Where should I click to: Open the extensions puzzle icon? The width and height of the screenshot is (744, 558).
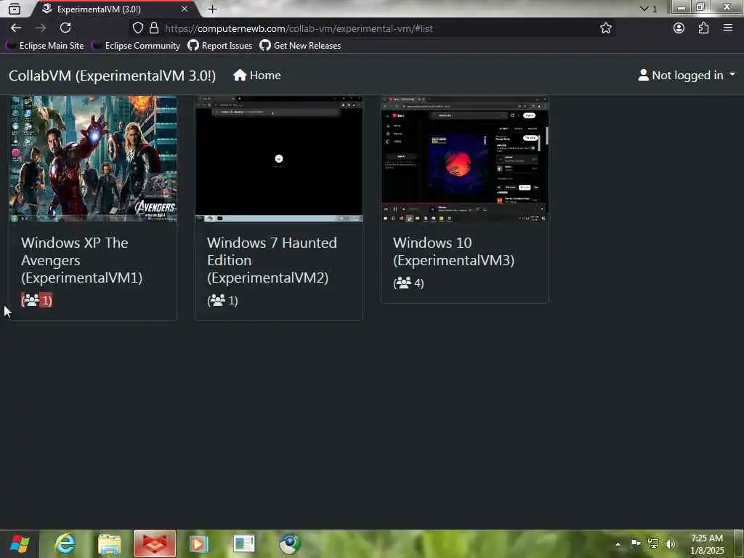[703, 28]
